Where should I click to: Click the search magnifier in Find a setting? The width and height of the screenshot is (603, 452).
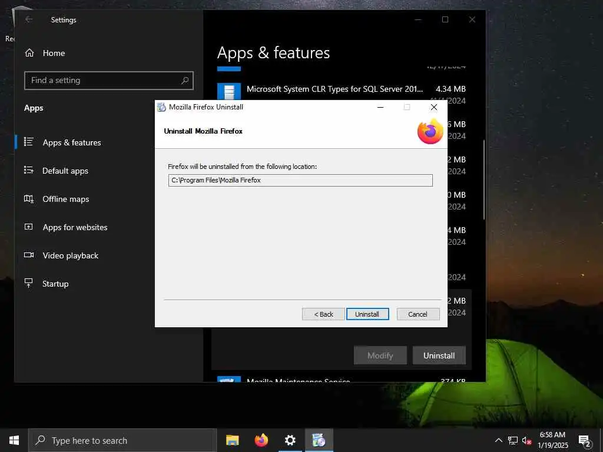pos(185,80)
